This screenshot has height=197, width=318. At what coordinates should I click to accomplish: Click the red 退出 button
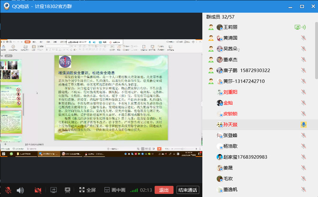tap(164, 190)
